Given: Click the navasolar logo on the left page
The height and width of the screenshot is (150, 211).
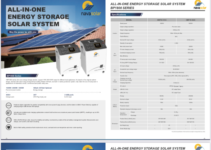Looking at the screenshot, I should tap(91, 10).
